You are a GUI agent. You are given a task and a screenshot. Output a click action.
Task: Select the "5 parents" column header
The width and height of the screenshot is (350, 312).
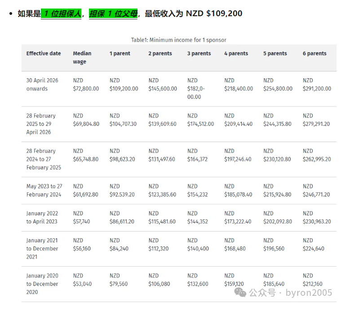click(x=275, y=53)
